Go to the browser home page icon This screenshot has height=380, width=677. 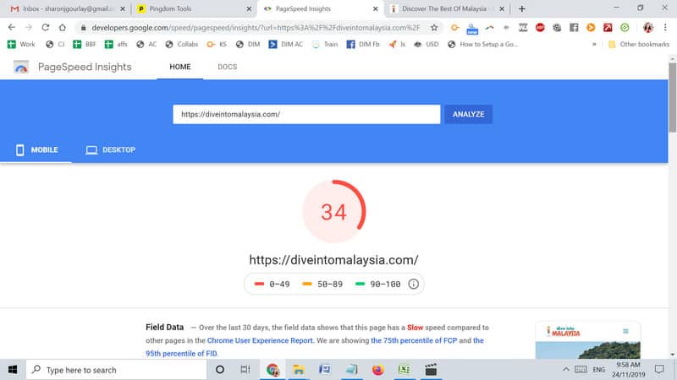point(64,27)
